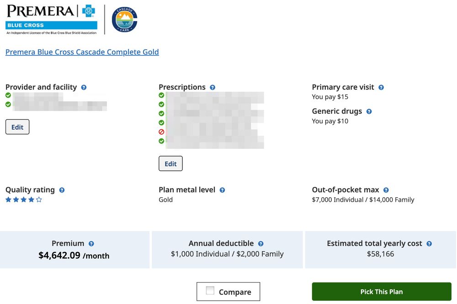View the Out-of-pocket max info icon

tap(385, 190)
